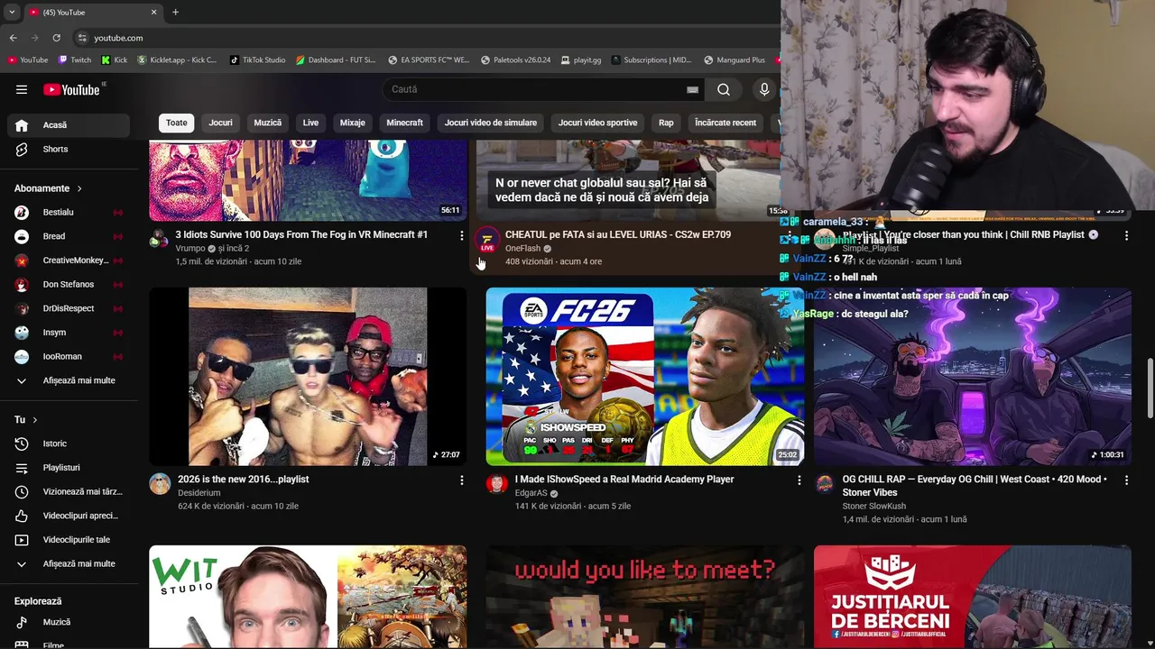Open title OG CHILL RAP Everyday OG Chill
1155x649 pixels.
pos(975,486)
